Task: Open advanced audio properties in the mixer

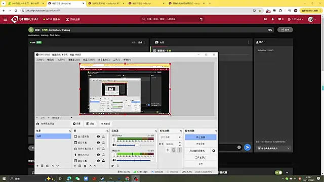Action: click(x=112, y=166)
